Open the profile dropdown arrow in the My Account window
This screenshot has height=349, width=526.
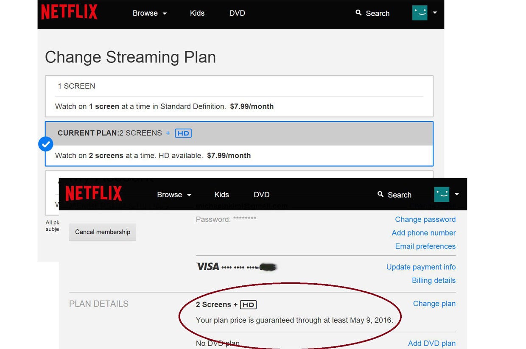tap(457, 194)
